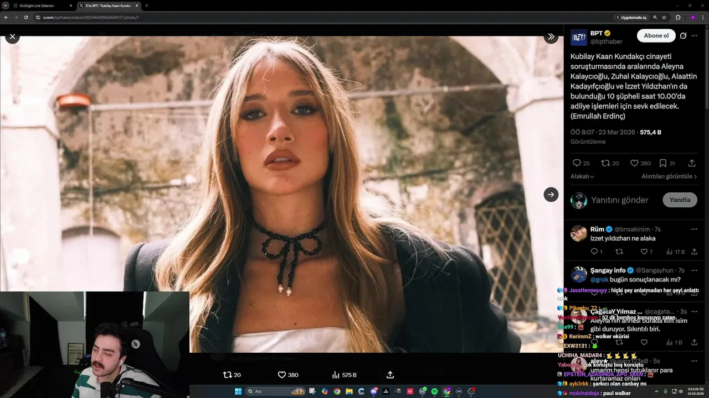Open the tab search dropdown arrow

pyautogui.click(x=5, y=6)
